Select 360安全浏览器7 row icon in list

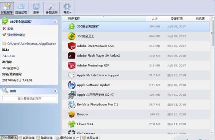click(72, 26)
